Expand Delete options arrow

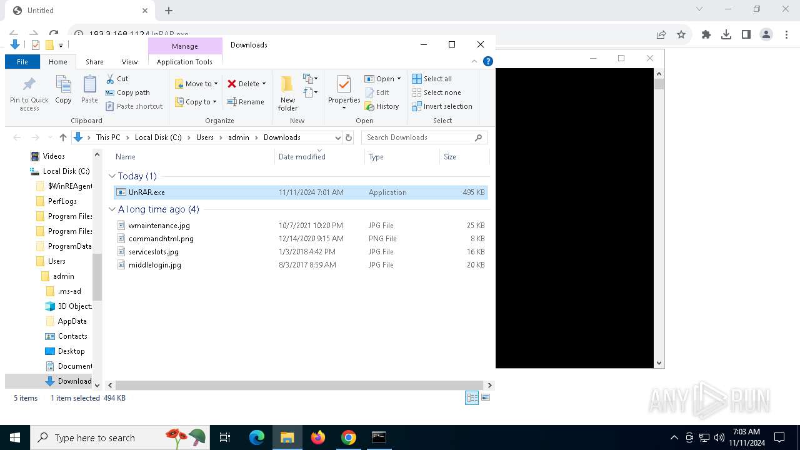264,84
